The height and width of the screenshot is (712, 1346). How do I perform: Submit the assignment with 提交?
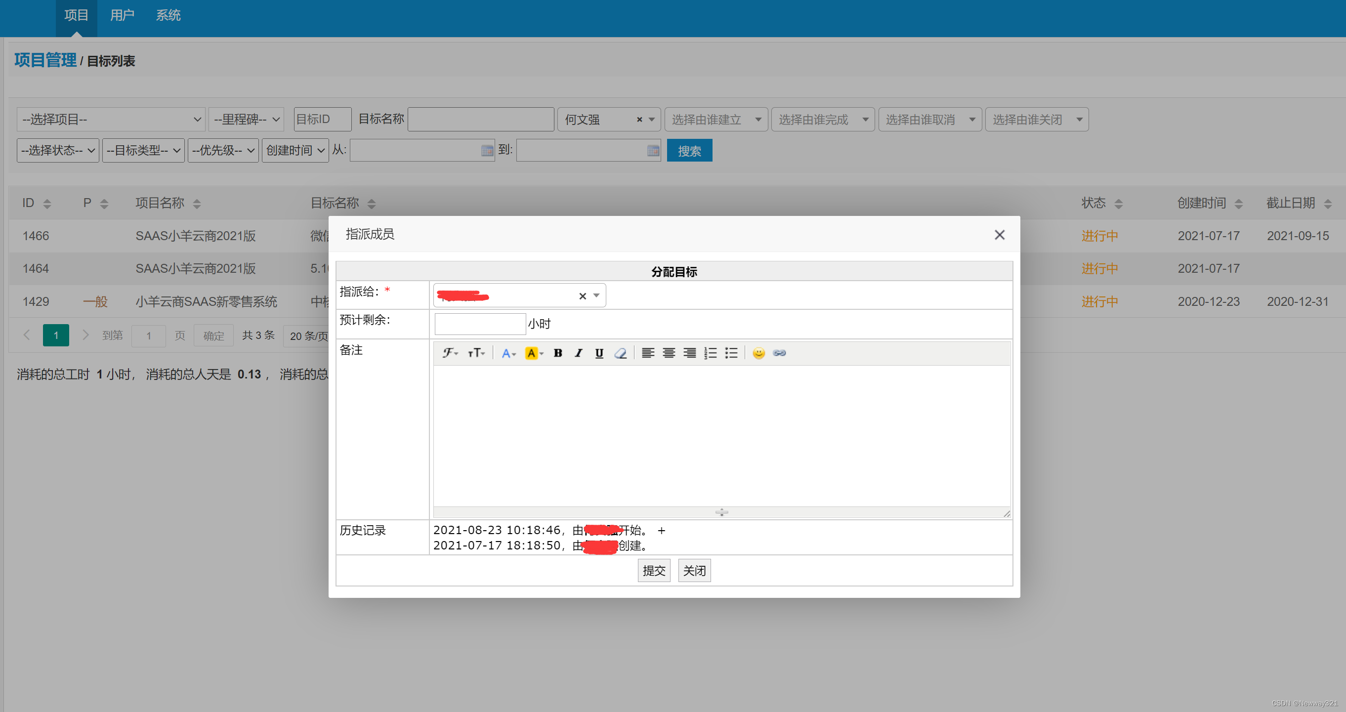click(654, 570)
